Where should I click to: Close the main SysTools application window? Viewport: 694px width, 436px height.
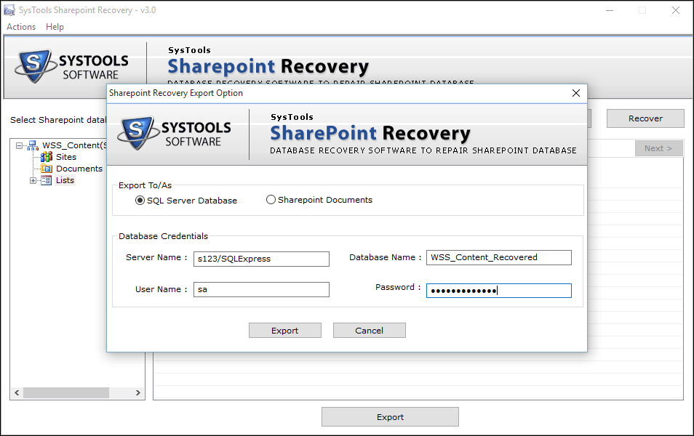(675, 10)
